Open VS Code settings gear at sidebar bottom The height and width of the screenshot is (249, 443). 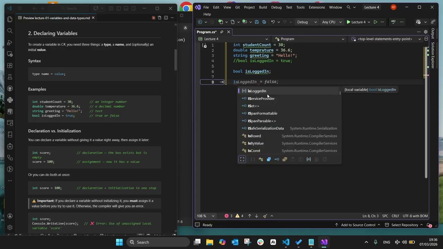point(10,227)
